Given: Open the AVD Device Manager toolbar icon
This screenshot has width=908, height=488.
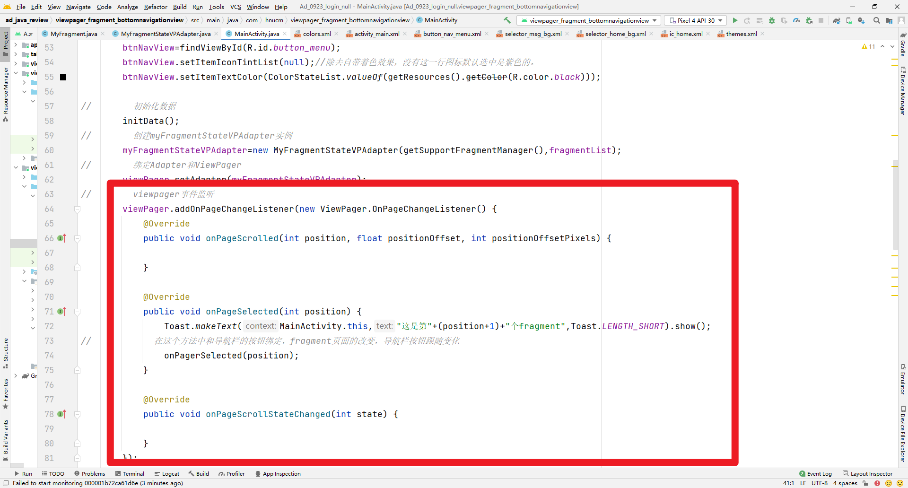Looking at the screenshot, I should [849, 20].
